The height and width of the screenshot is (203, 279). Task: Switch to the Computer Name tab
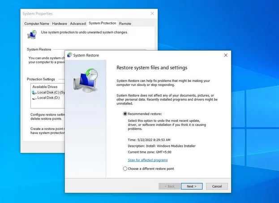tap(37, 23)
